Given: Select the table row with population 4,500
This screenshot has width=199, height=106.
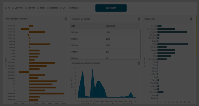Looking at the screenshot, I should 105,45.
